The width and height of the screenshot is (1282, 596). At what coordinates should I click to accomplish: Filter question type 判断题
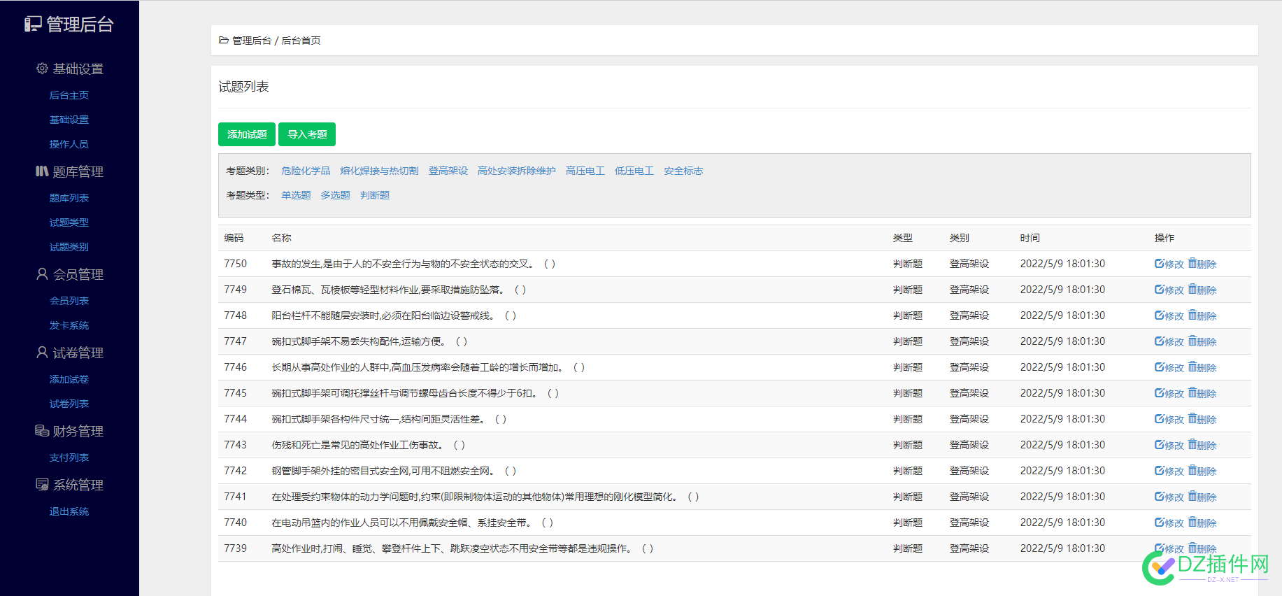[375, 195]
